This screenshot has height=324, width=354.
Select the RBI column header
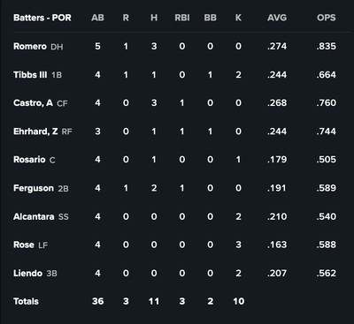[x=182, y=18]
